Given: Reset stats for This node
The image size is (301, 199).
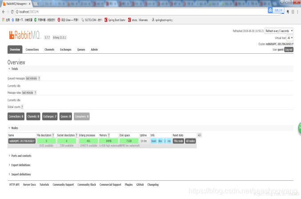Looking at the screenshot, I should (x=178, y=141).
